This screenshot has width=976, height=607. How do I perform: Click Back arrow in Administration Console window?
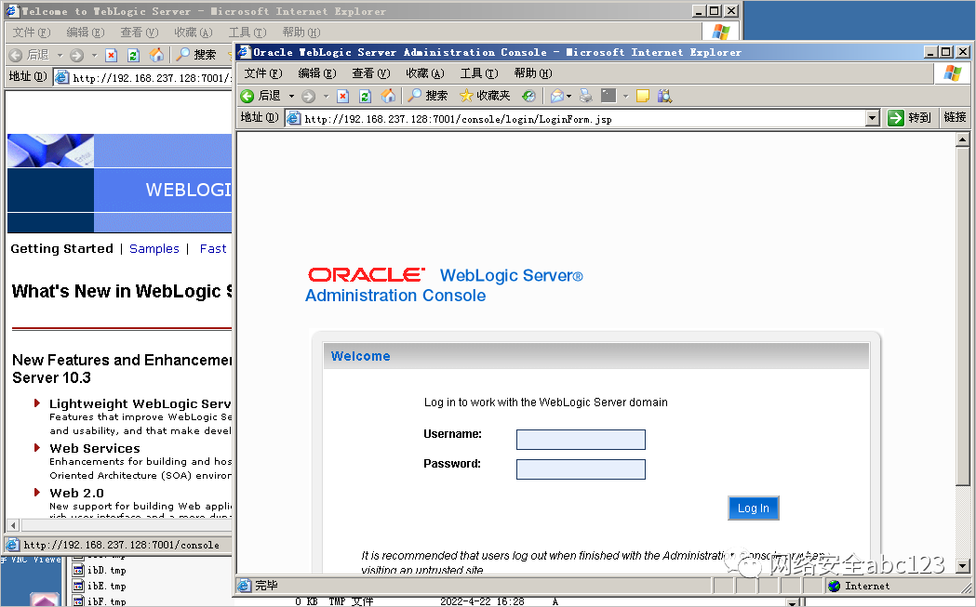247,96
